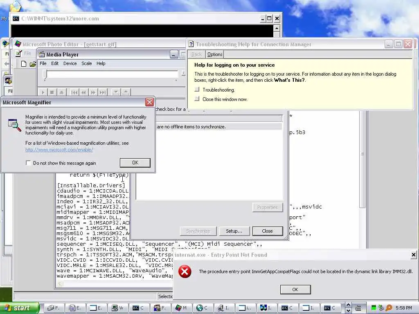Click the Media Player title bar icon
Image resolution: width=419 pixels, height=314 pixels.
[42, 54]
